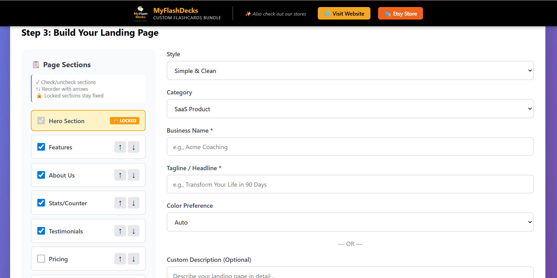
Task: Click into the Custom Description text area
Action: [x=350, y=273]
